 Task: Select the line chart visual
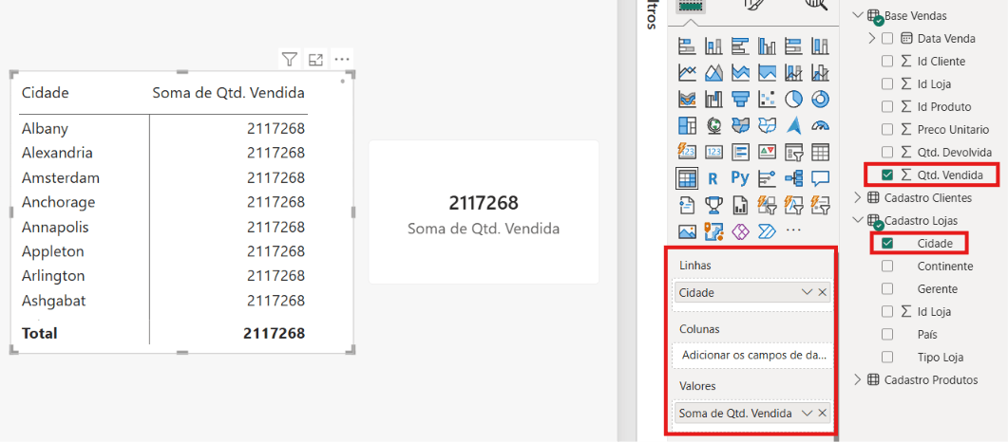pos(688,72)
